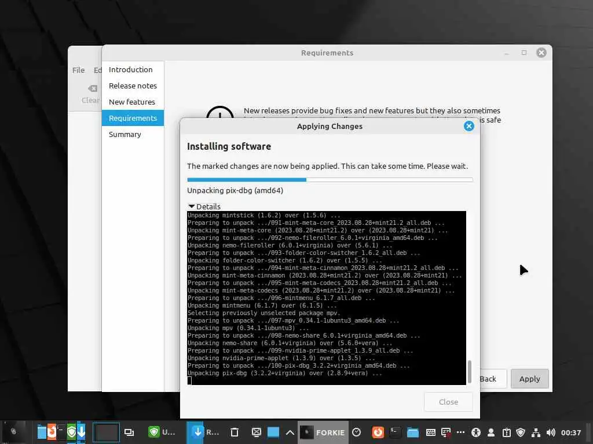The width and height of the screenshot is (593, 444).
Task: Open the green shield Update Manager launcher
Action: pos(71,431)
